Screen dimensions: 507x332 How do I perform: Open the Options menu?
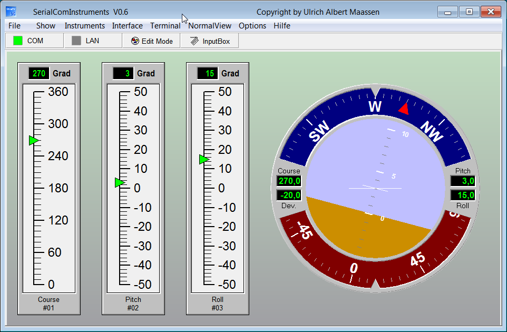252,26
